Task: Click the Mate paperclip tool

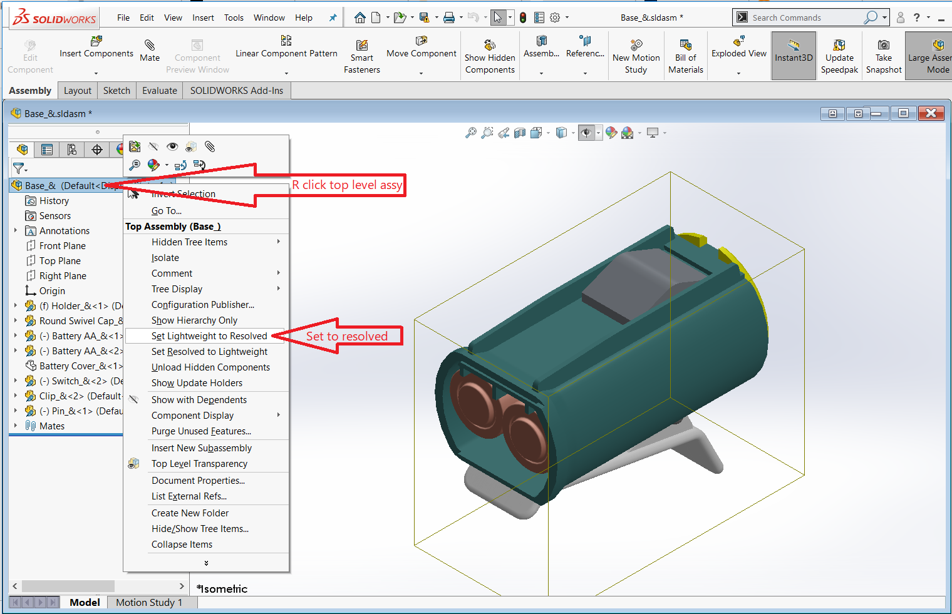Action: (x=150, y=50)
